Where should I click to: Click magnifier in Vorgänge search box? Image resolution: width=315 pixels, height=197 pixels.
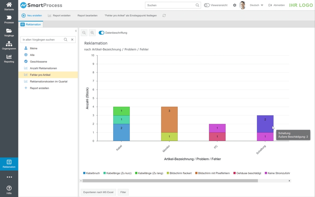click(x=65, y=39)
